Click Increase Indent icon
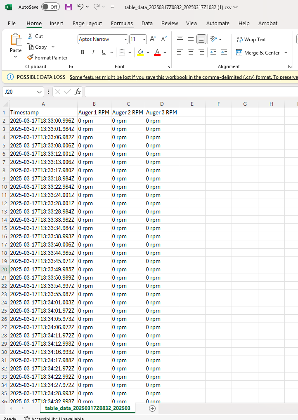Screen dimensions: 298x420 coord(224,52)
